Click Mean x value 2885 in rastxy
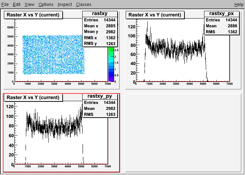The height and width of the screenshot is (175, 245). pyautogui.click(x=111, y=26)
